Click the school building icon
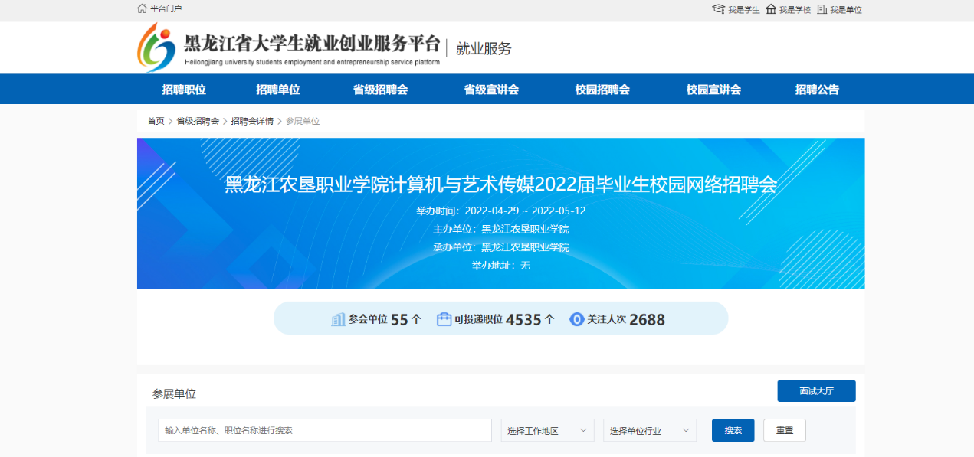974x457 pixels. [771, 9]
